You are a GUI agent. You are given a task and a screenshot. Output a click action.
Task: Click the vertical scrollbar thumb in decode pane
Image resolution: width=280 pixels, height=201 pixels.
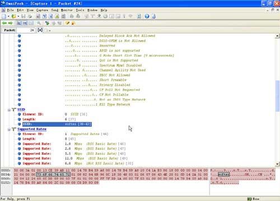(277, 96)
